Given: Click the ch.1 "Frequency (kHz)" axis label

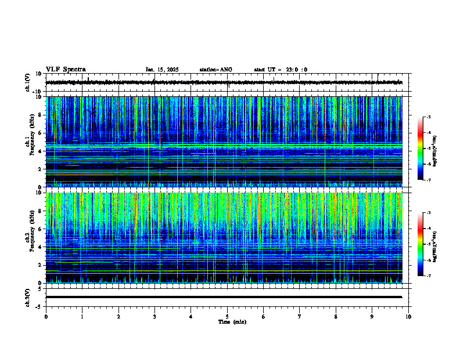Looking at the screenshot, I should pos(33,134).
